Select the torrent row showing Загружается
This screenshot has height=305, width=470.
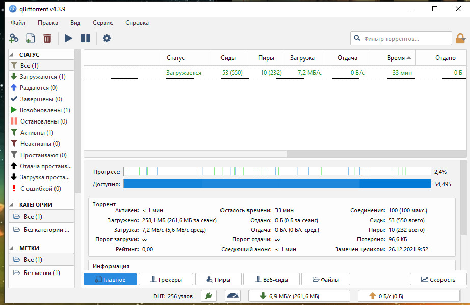coord(275,72)
